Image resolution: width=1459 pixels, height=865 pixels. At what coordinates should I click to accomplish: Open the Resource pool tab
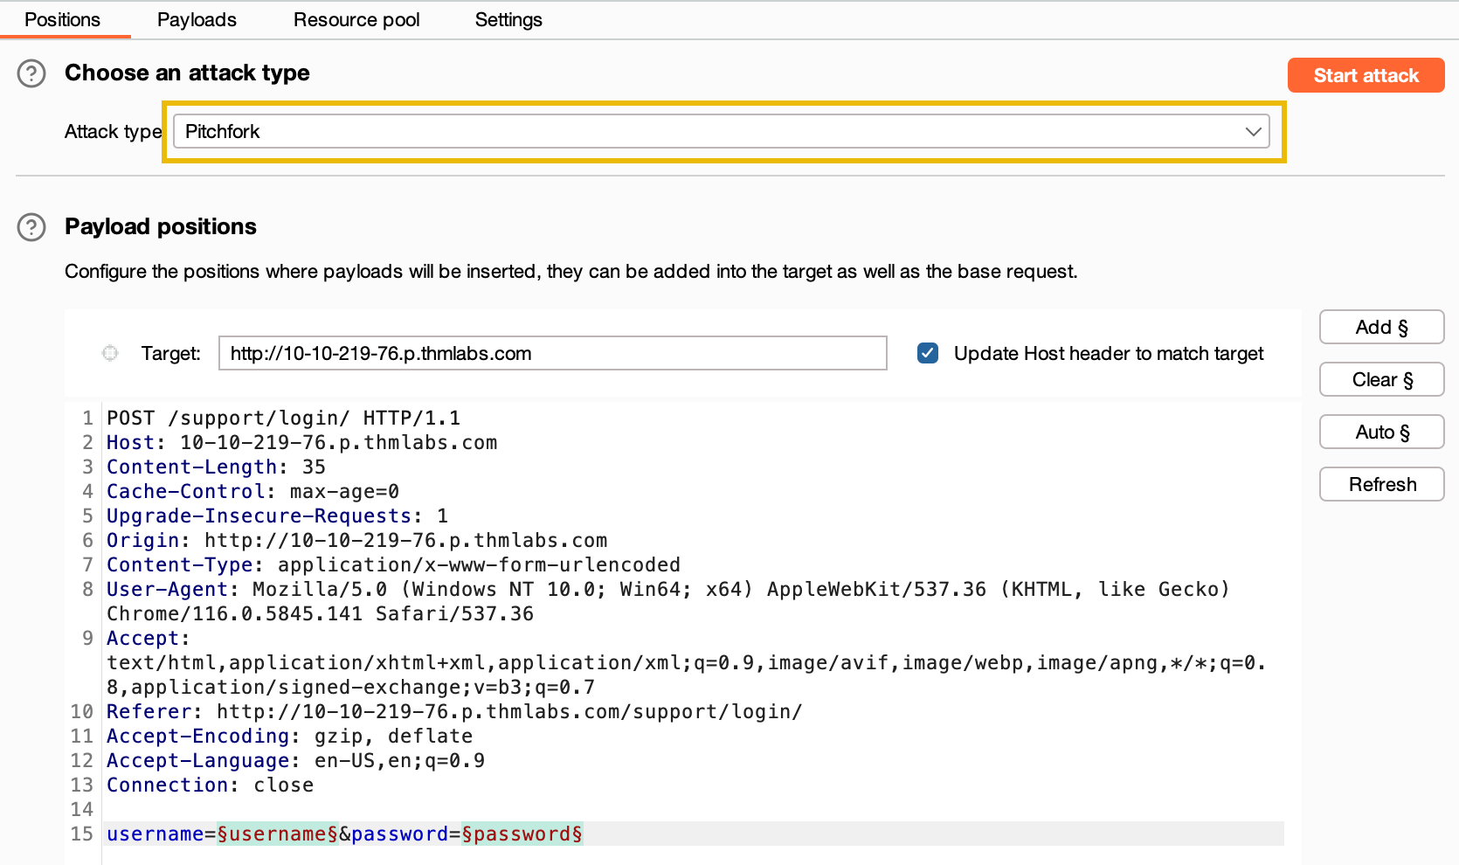click(x=356, y=19)
